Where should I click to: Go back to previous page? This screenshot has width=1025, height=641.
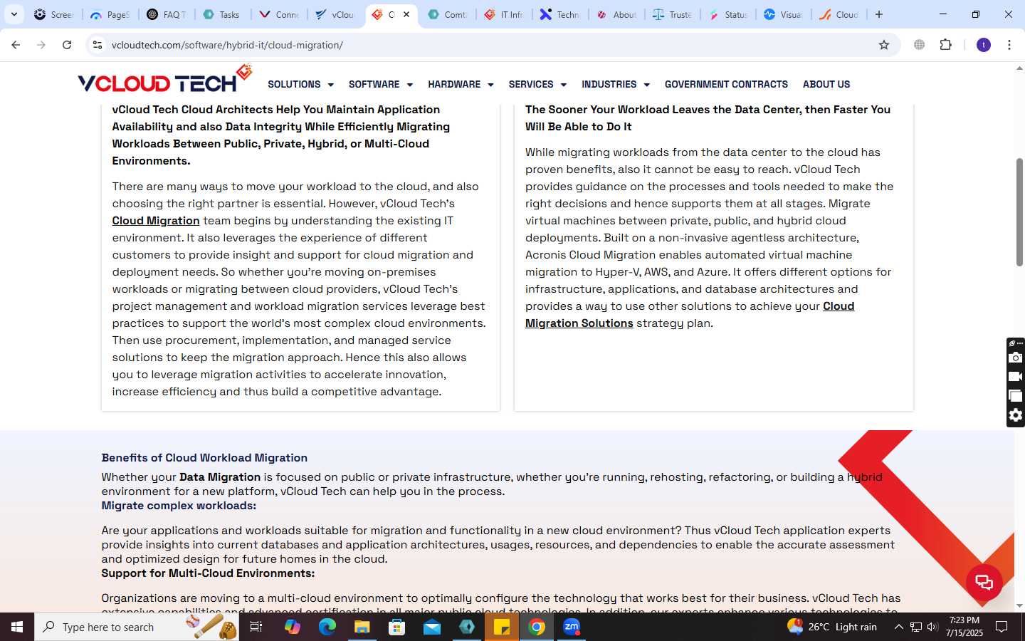click(x=16, y=45)
